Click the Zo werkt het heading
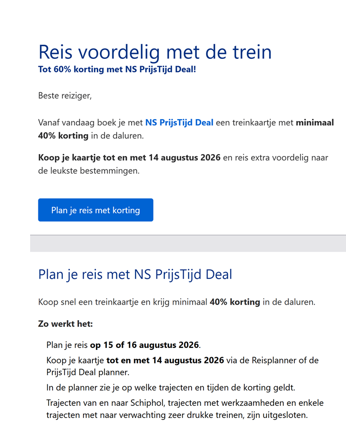346x433 pixels. pyautogui.click(x=66, y=324)
